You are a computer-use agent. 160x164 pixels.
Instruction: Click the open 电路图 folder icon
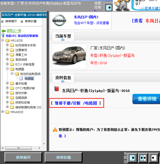click(x=12, y=69)
